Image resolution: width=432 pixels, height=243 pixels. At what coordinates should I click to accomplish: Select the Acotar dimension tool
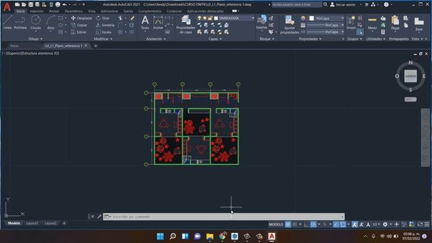158,22
